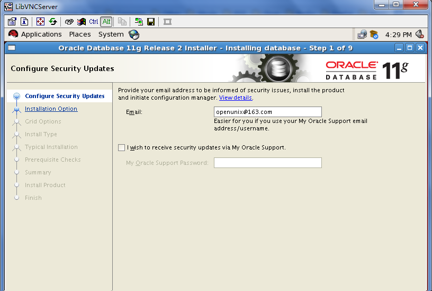Click the Install Product step
The image size is (432, 291).
[x=45, y=185]
